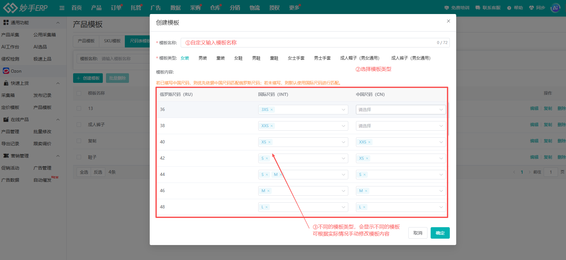Toggle the hamburger sidebar menu icon

coord(62,8)
